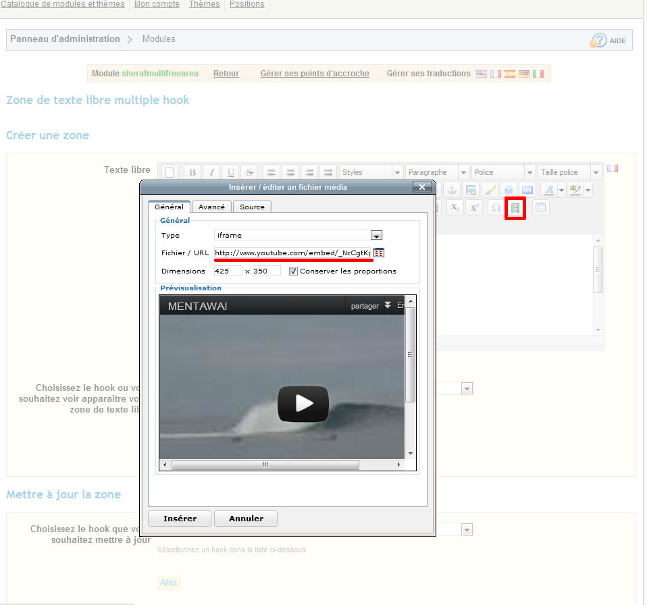Open the hook selection dropdown under Créer une zone

click(x=467, y=388)
